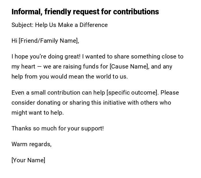This screenshot has width=201, height=178.
Task: Click "I hope you're doing great!" sentence
Action: [46, 56]
